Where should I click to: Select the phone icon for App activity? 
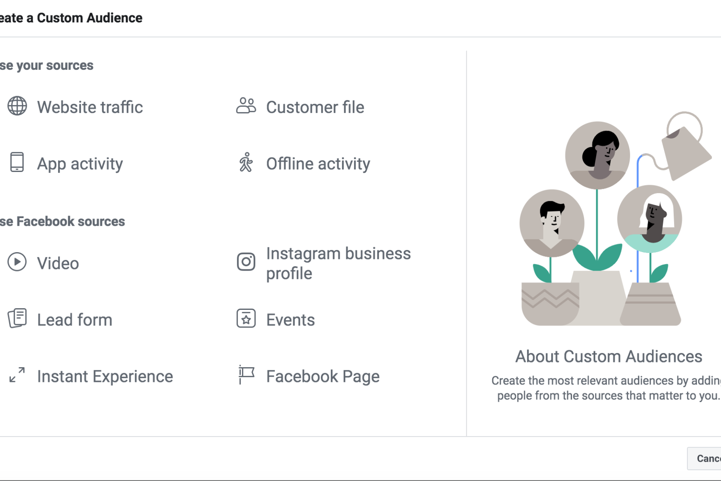click(17, 162)
